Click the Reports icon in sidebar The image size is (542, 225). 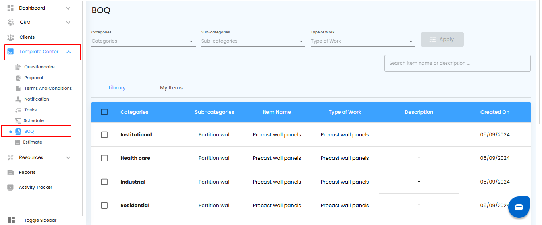11,173
